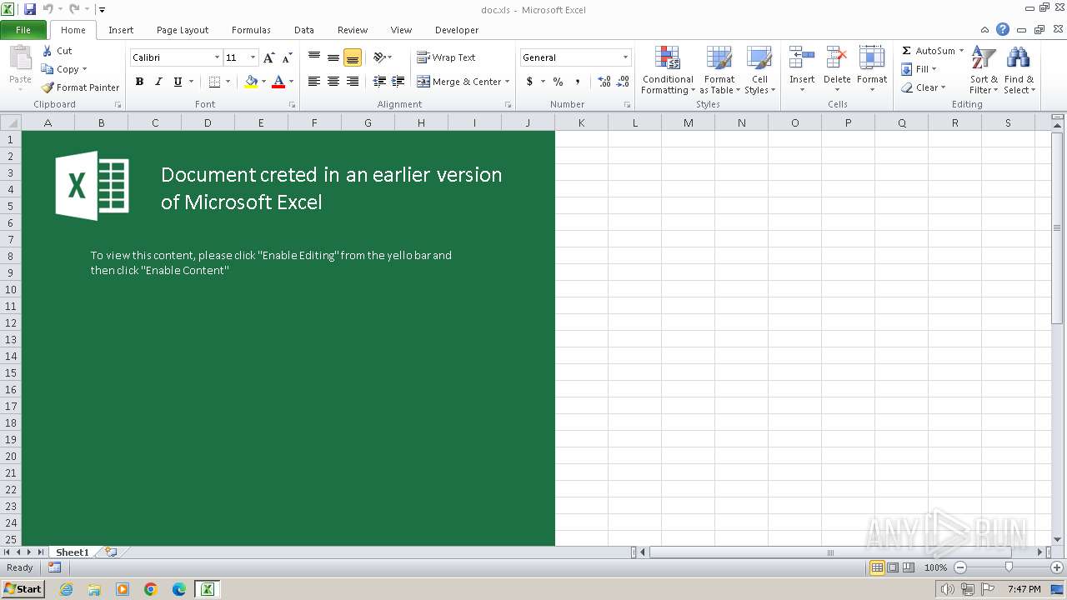Expand the Calibri font name dropdown

pos(217,57)
